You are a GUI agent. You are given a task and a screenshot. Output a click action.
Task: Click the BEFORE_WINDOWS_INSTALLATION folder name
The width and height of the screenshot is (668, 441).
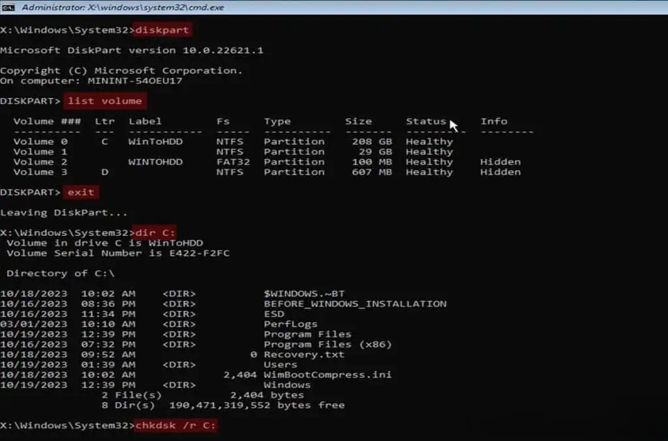[356, 304]
